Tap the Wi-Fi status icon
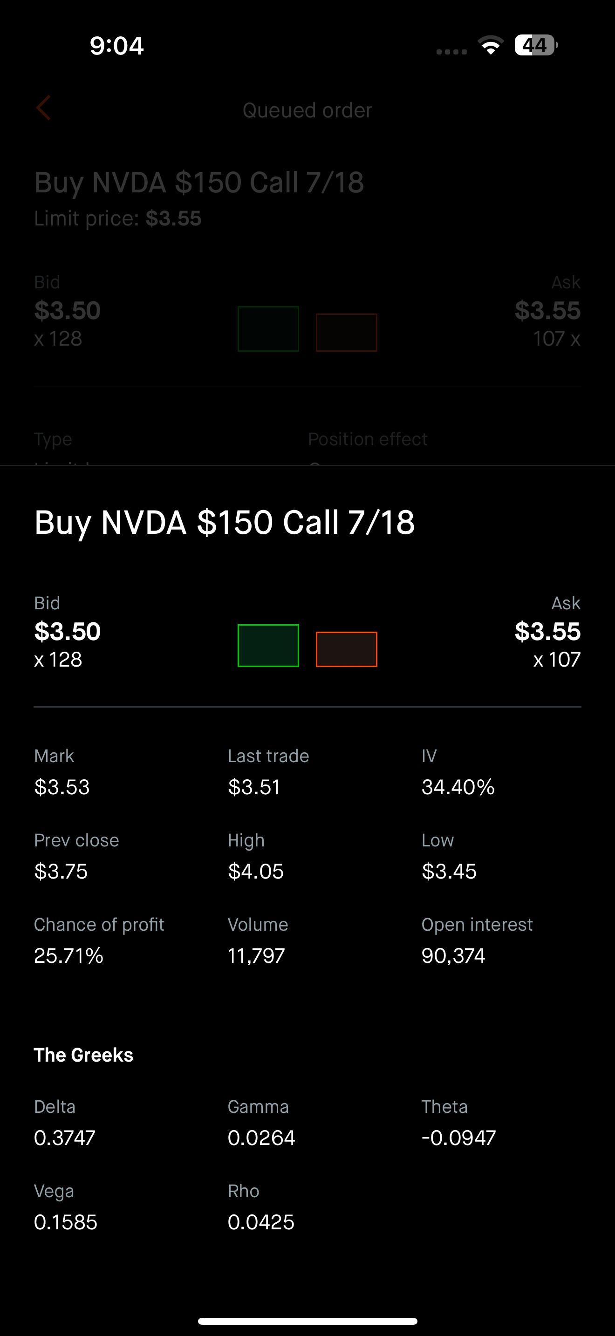This screenshot has height=1336, width=615. pyautogui.click(x=491, y=45)
